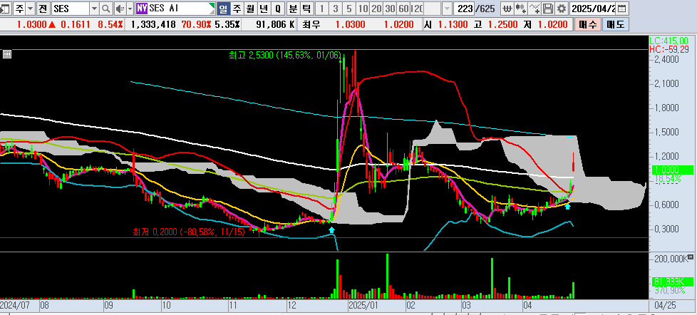Viewport: 697px width, 315px height.
Task: Click the 81,333K volume tag on axis
Action: point(671,282)
